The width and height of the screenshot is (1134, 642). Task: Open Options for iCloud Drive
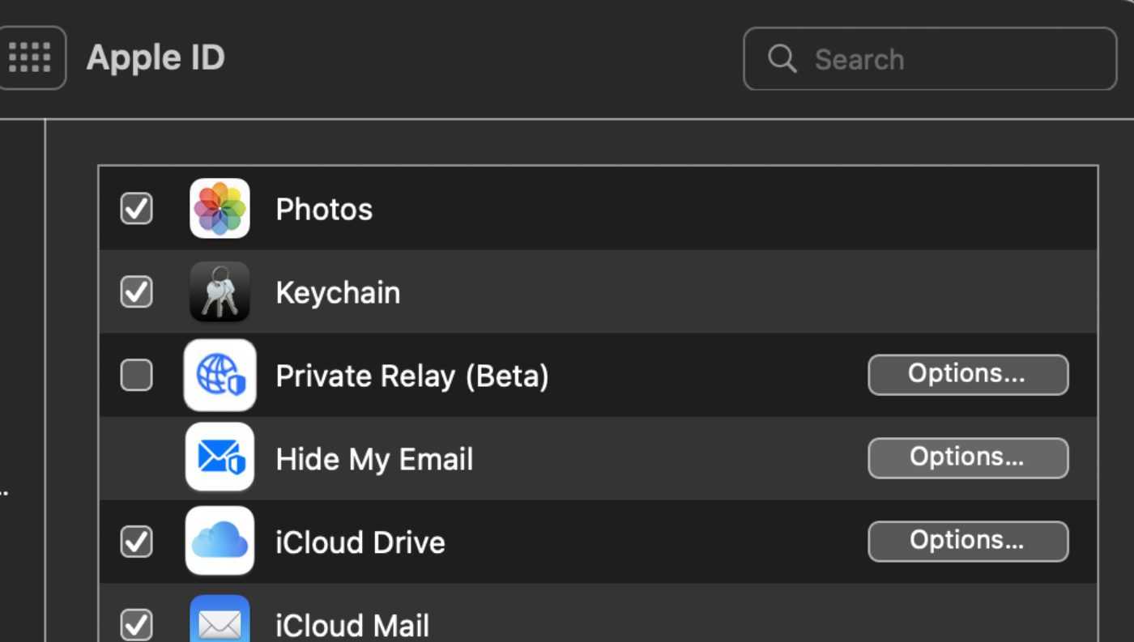[967, 541]
